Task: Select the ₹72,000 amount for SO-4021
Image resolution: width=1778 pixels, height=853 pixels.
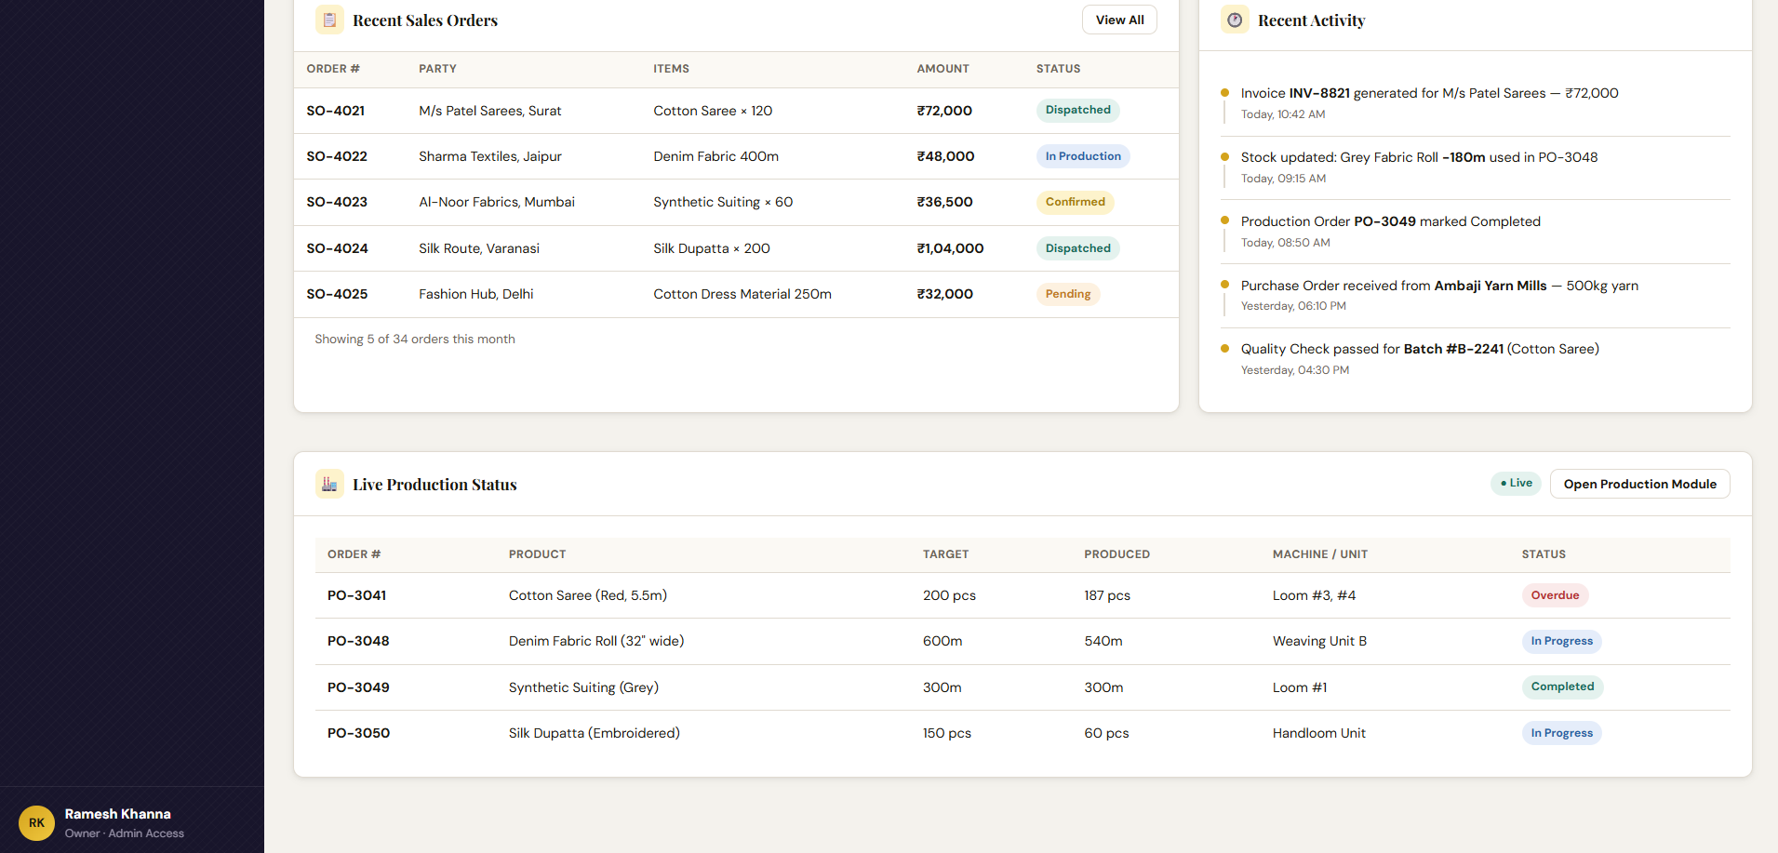Action: pyautogui.click(x=944, y=111)
